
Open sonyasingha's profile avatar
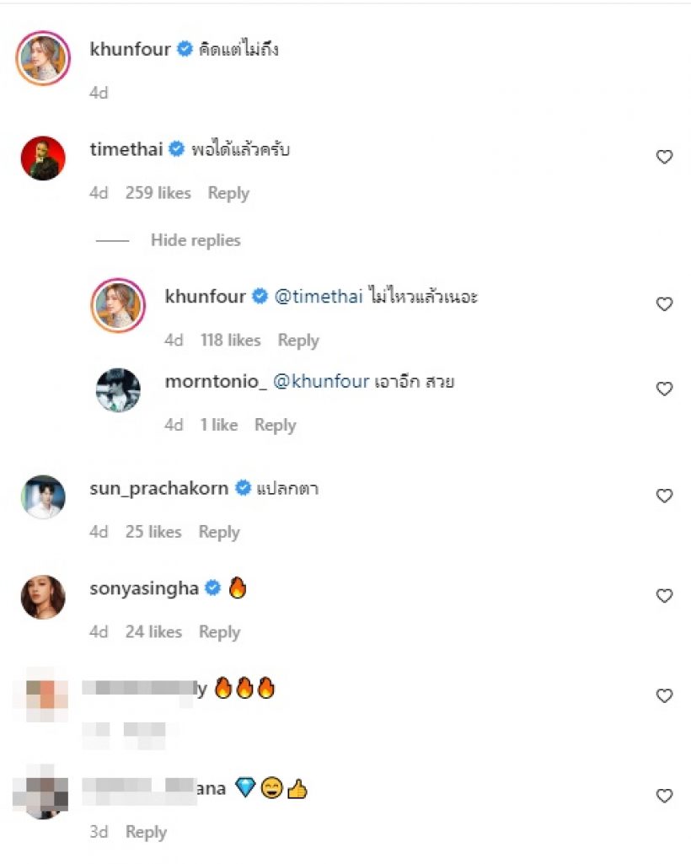click(43, 597)
